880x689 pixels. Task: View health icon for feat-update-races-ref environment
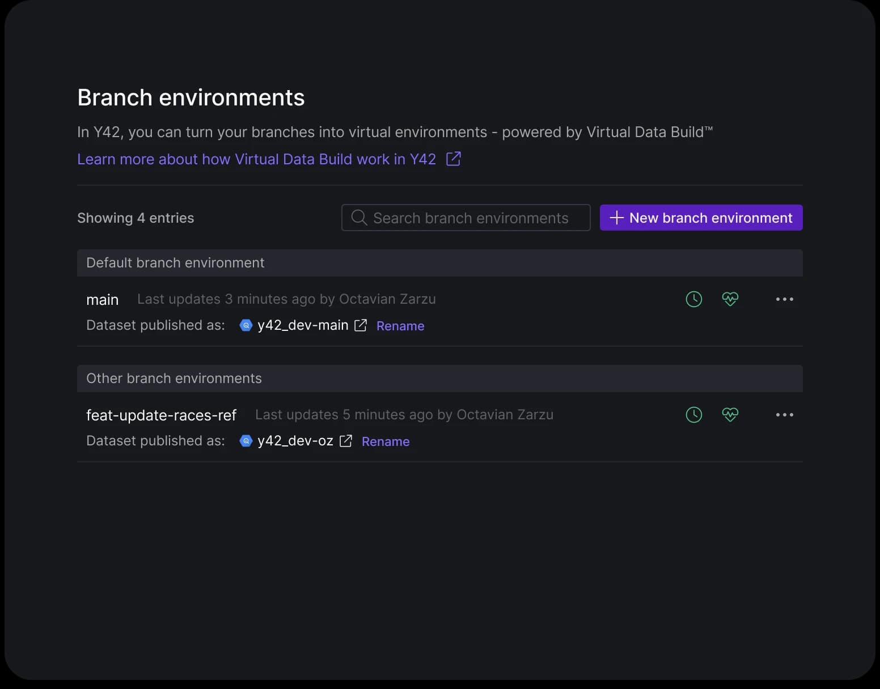(730, 414)
